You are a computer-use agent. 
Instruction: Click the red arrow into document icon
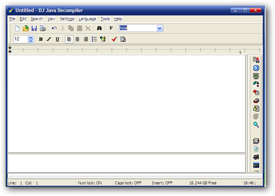[x=256, y=92]
